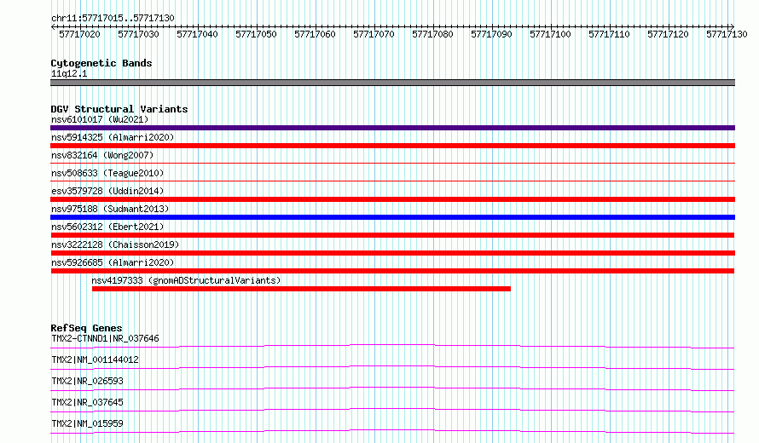Click the left arrow end of the ruler

(x=53, y=27)
